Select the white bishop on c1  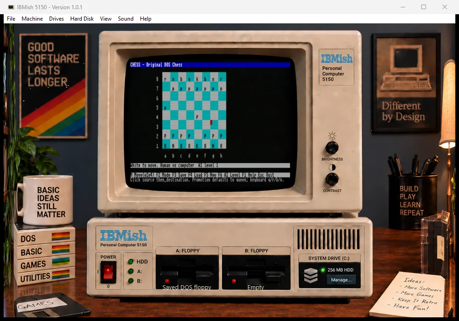tap(181, 146)
